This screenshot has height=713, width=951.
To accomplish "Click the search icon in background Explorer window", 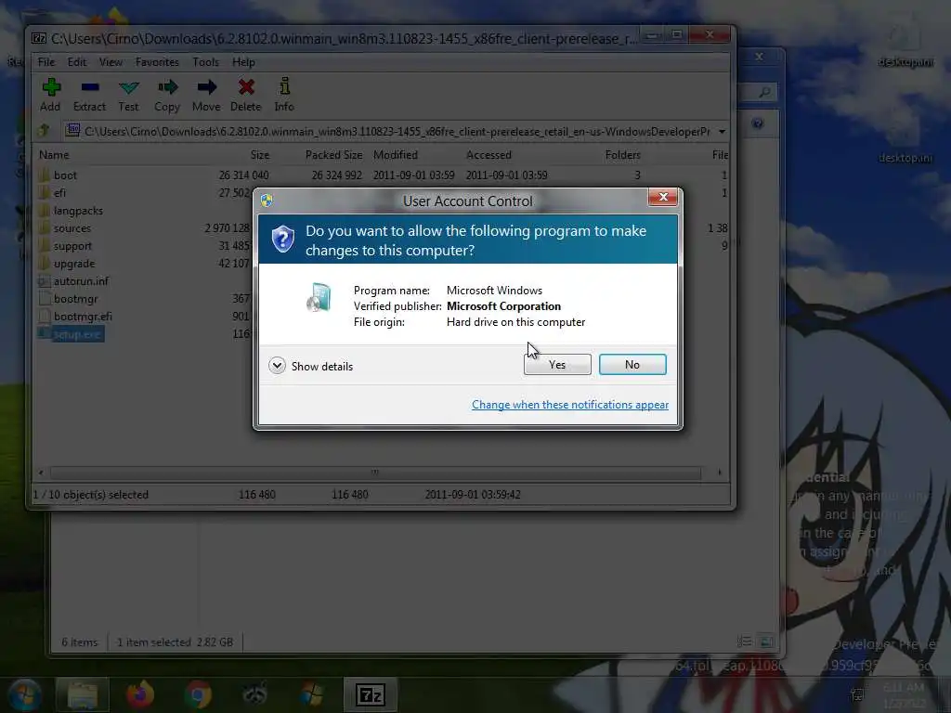I will pos(764,92).
